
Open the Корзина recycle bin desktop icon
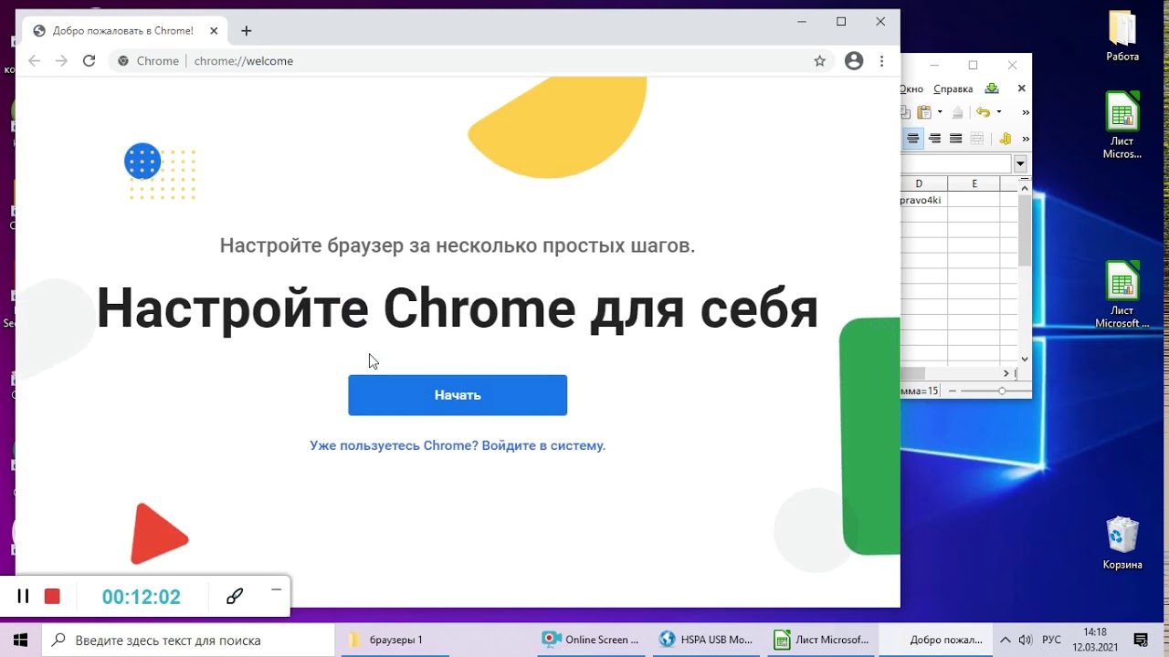click(x=1122, y=545)
